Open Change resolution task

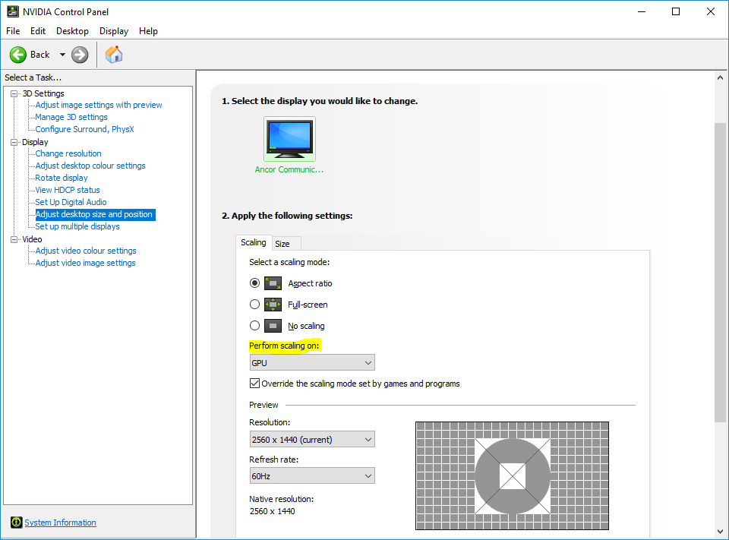click(68, 153)
